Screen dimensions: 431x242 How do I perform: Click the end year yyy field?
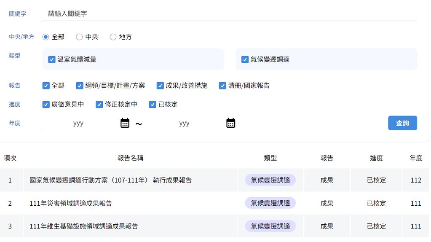(184, 123)
